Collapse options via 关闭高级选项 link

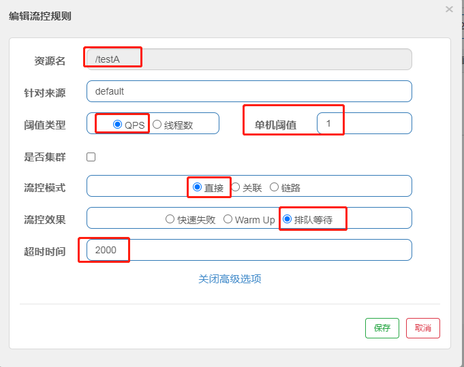230,279
